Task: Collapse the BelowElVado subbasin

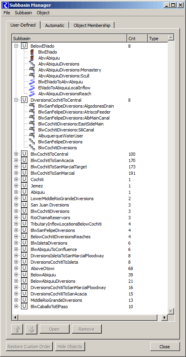Action: point(16,46)
